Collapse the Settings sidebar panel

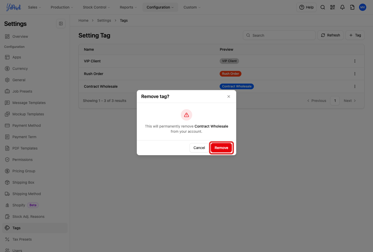[x=61, y=24]
